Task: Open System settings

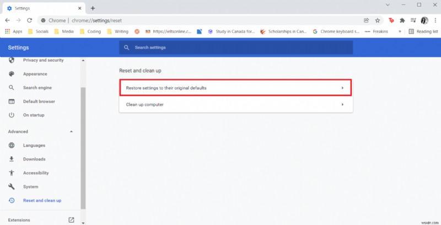Action: (31, 186)
